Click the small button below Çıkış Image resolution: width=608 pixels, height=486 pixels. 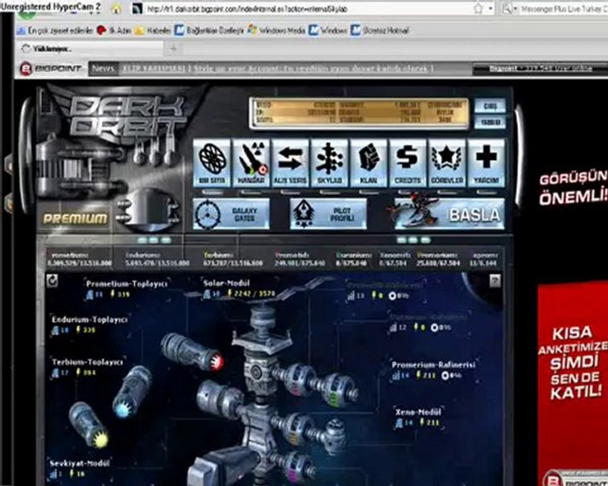coord(490,122)
